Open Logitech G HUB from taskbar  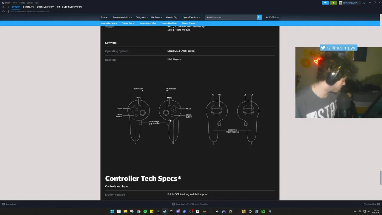point(217,211)
